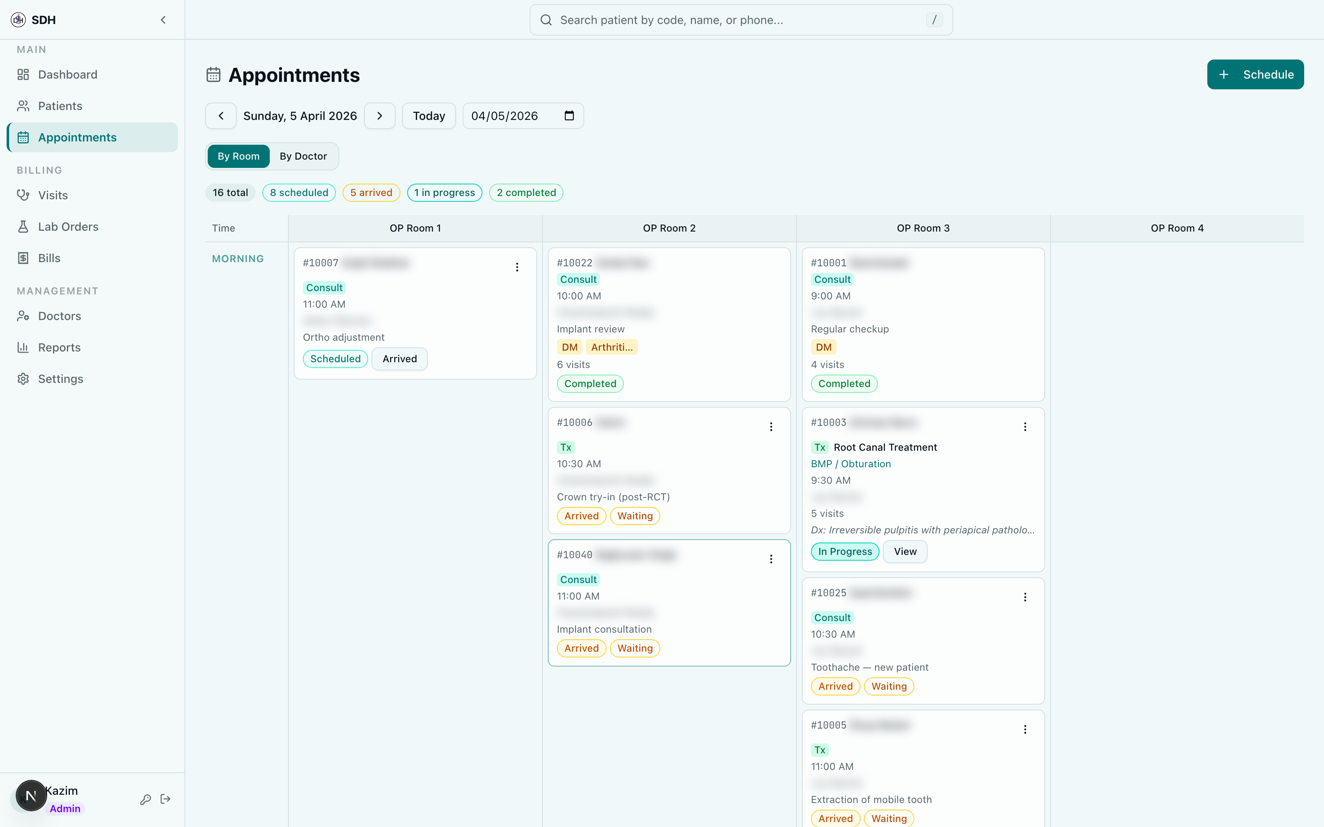
Task: Click the OP Room 1 column header
Action: coord(415,228)
